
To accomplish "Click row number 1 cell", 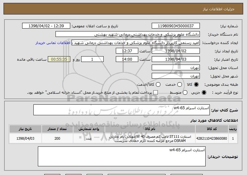I will pyautogui.click(x=233, y=138).
